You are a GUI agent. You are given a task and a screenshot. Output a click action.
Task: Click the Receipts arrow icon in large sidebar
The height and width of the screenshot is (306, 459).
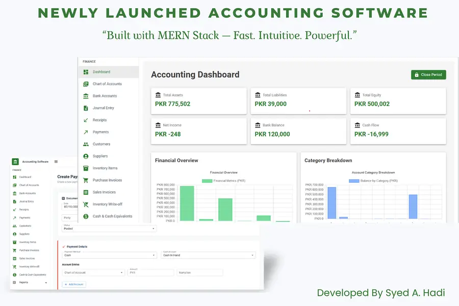point(86,120)
